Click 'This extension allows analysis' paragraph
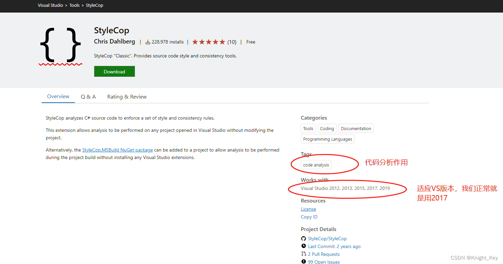 (x=160, y=134)
